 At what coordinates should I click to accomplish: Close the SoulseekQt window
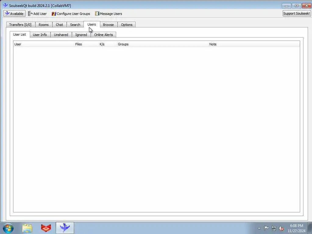[307, 6]
